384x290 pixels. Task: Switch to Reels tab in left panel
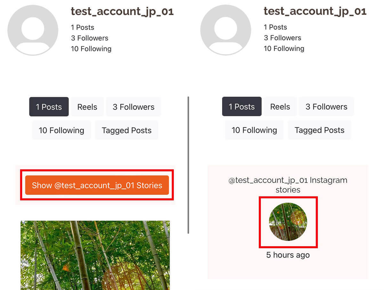[x=87, y=107]
